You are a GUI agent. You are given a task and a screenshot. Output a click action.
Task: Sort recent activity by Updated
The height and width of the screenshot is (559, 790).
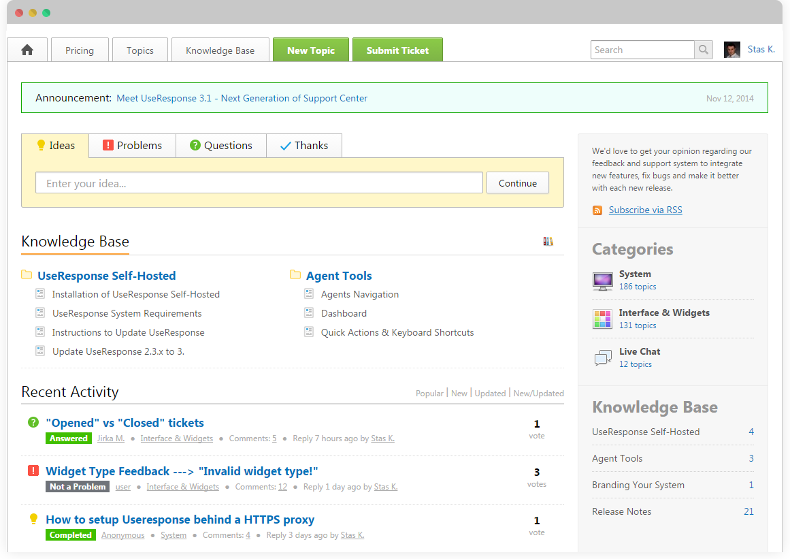pos(490,393)
